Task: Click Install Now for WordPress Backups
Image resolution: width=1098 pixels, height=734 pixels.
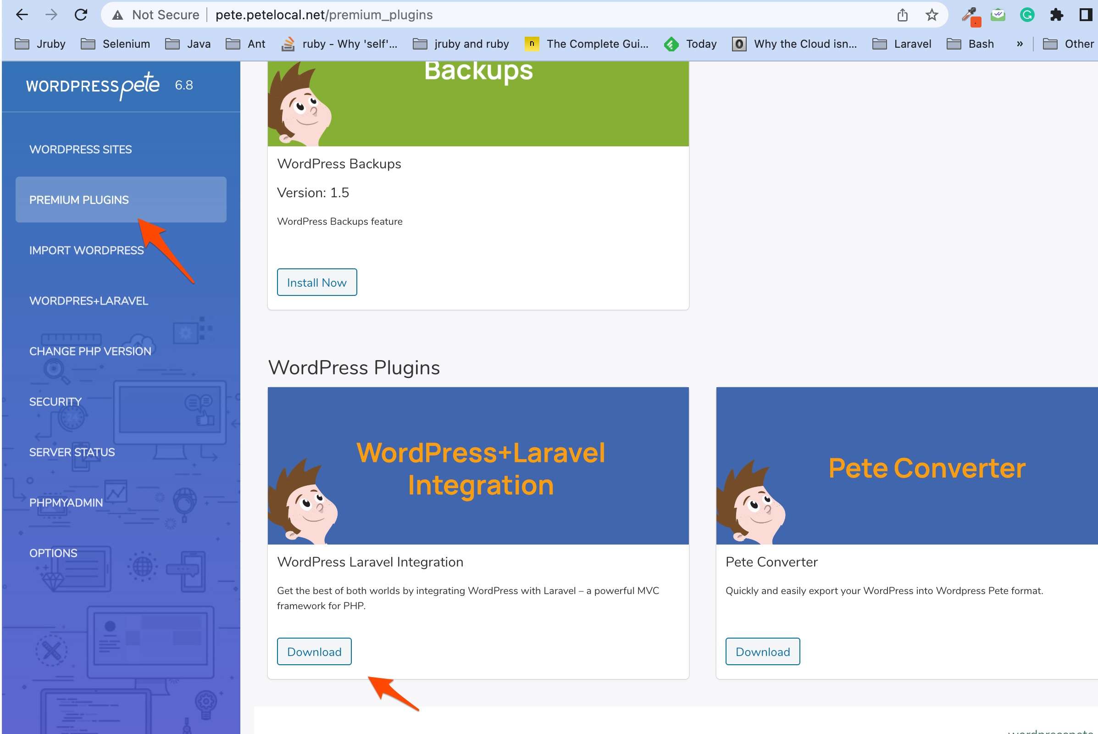Action: [316, 282]
